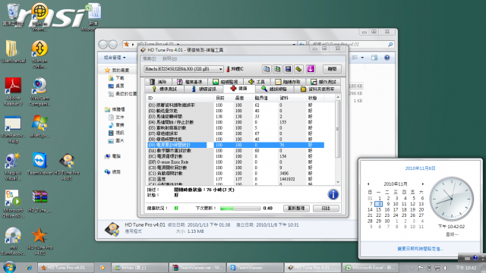Switch to the Folder Usage tab
The width and height of the screenshot is (486, 273).
point(317,89)
